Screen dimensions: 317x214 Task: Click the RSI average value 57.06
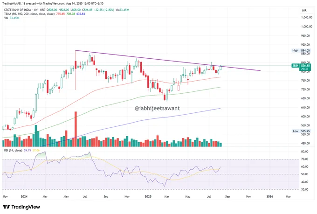click(x=36, y=151)
